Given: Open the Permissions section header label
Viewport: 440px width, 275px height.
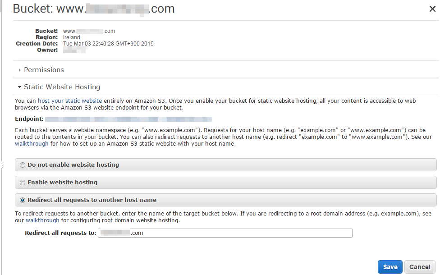Looking at the screenshot, I should pyautogui.click(x=44, y=70).
